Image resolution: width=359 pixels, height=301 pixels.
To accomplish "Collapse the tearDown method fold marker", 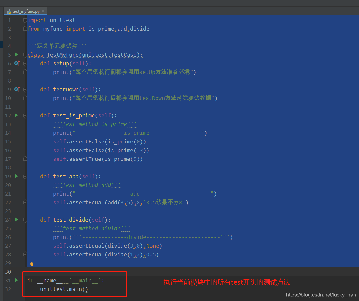I will [25, 90].
